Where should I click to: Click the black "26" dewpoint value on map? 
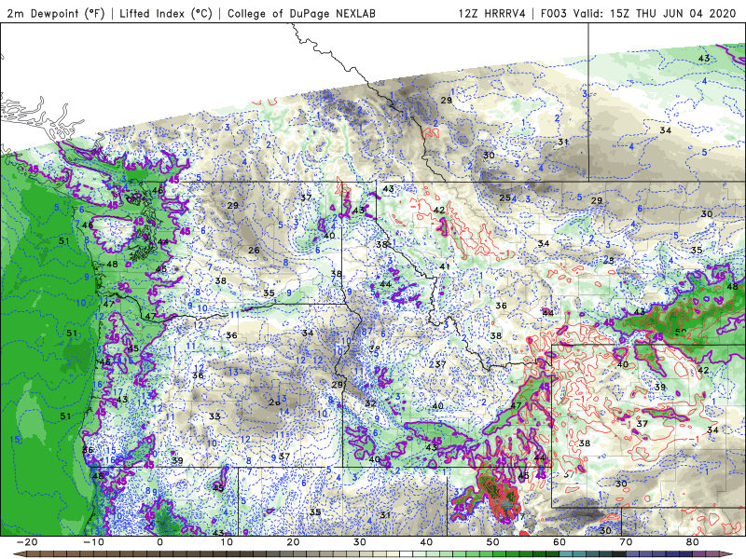coord(254,250)
